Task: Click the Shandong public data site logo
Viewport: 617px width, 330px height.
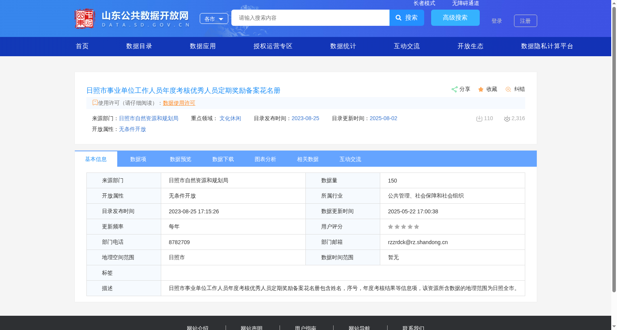Action: 132,18
